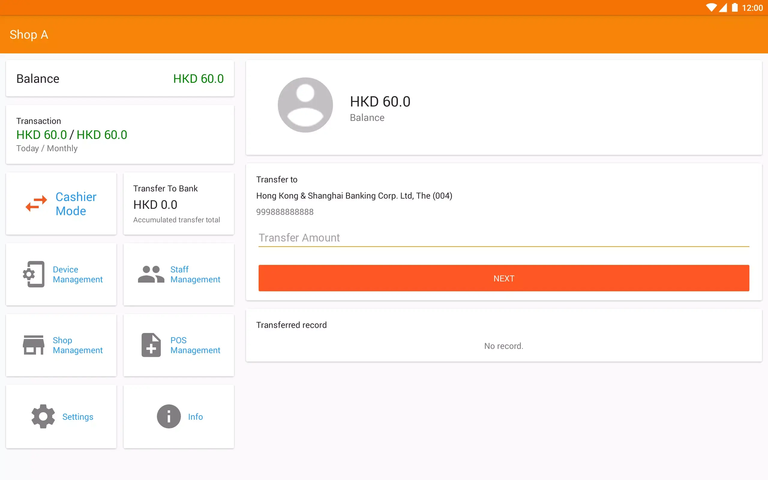The height and width of the screenshot is (480, 768).
Task: Select the bank account number 999888888888
Action: click(x=285, y=212)
